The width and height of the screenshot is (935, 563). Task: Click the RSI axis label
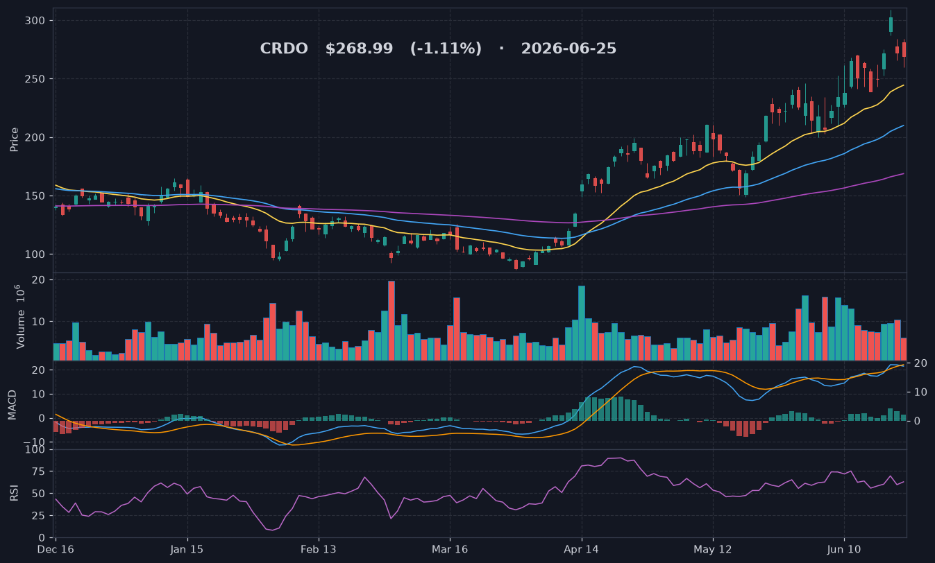point(15,493)
